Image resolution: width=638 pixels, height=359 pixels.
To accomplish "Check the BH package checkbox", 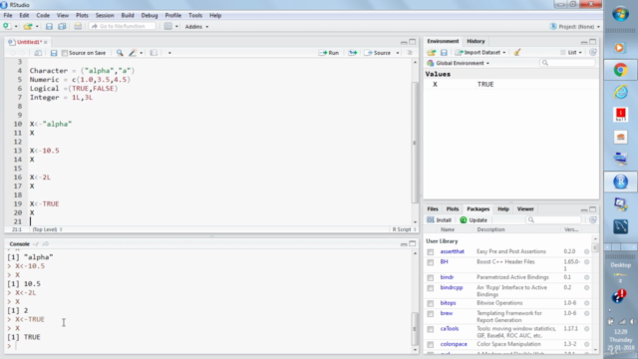I will click(x=430, y=262).
